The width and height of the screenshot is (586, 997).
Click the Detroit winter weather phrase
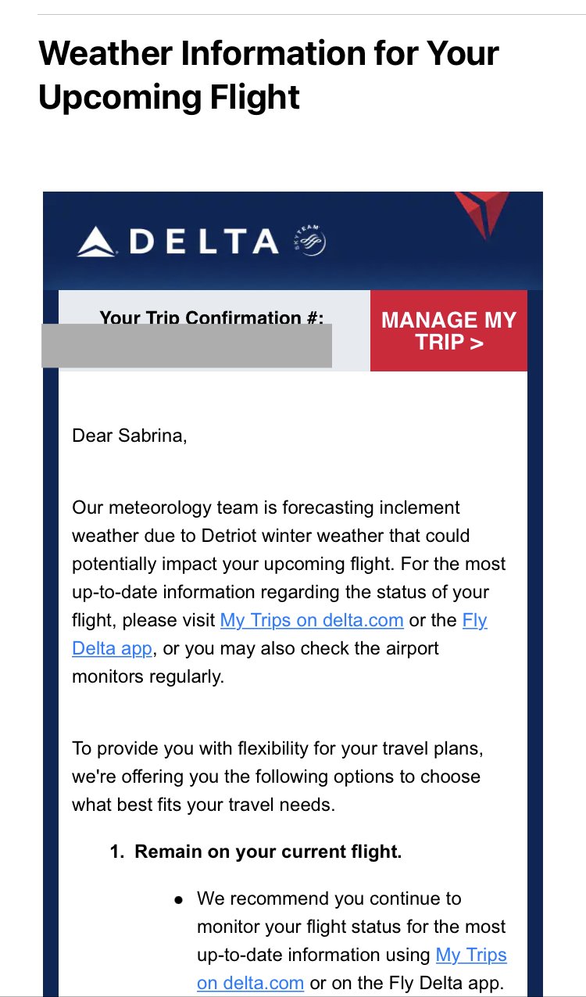336,536
